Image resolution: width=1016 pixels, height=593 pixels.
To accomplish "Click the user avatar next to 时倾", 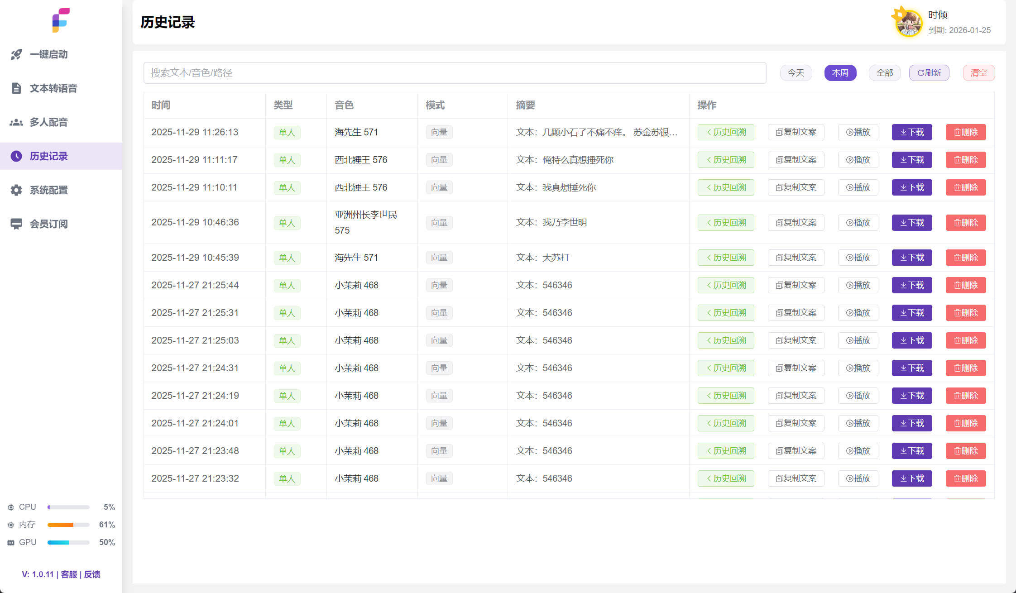I will click(908, 23).
